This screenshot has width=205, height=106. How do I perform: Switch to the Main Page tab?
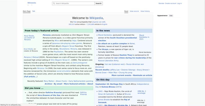27,11
